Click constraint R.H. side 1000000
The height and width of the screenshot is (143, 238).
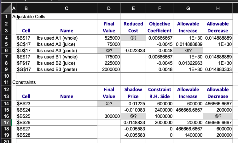click(160, 116)
